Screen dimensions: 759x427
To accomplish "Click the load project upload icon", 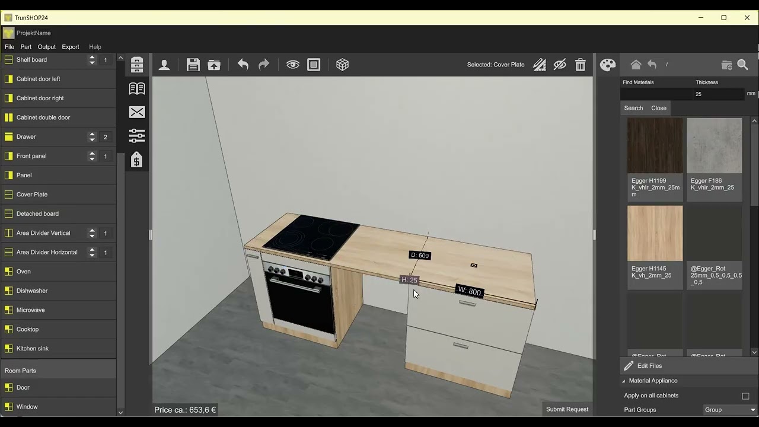I will (x=214, y=65).
